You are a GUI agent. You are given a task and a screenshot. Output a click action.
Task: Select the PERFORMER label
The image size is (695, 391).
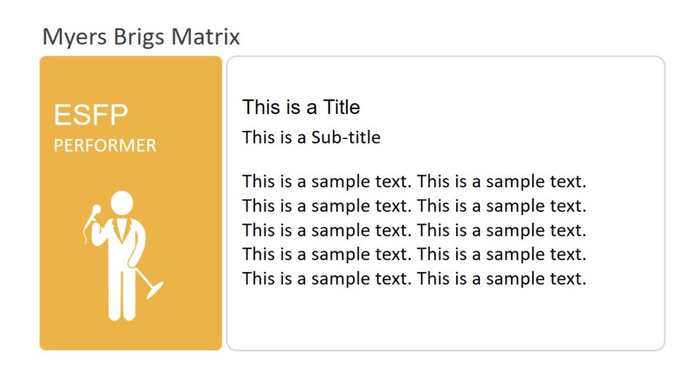coord(105,145)
